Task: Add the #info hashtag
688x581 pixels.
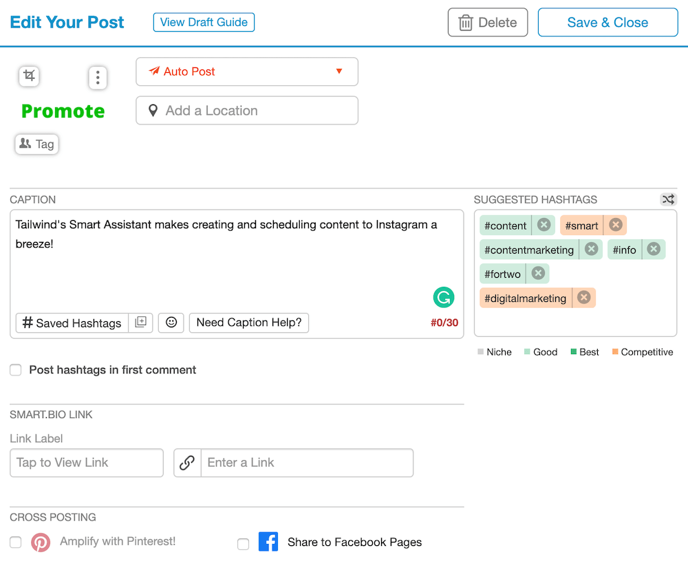Action: 625,250
